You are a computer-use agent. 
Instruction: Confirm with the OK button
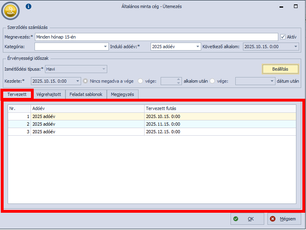pos(247,219)
